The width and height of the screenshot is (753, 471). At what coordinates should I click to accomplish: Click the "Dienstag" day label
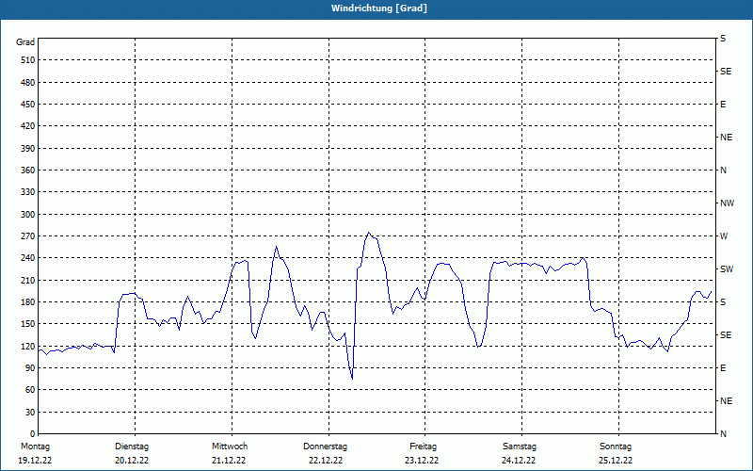(132, 447)
